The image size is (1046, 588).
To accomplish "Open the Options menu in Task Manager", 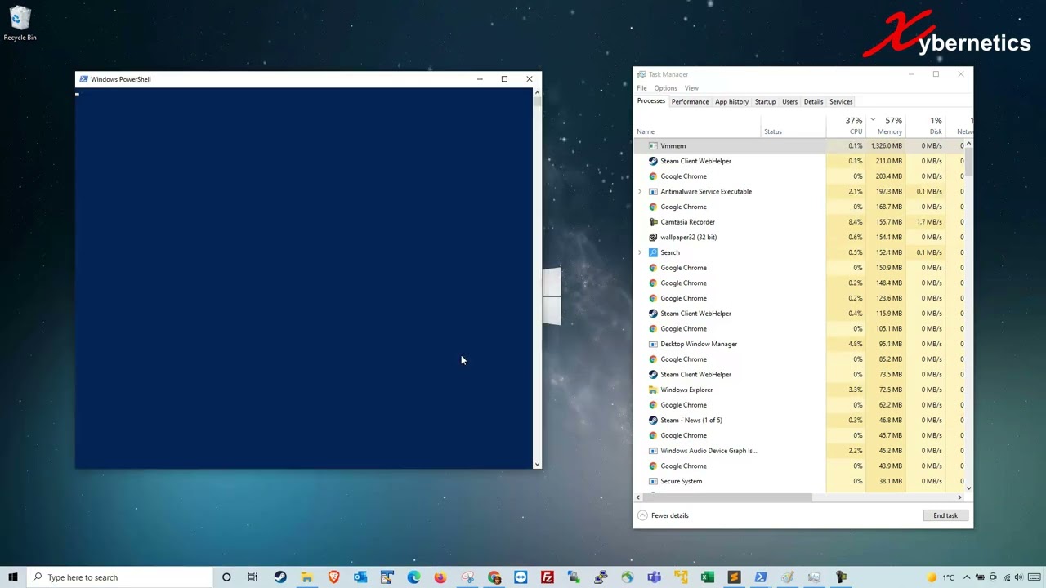I will coord(665,88).
